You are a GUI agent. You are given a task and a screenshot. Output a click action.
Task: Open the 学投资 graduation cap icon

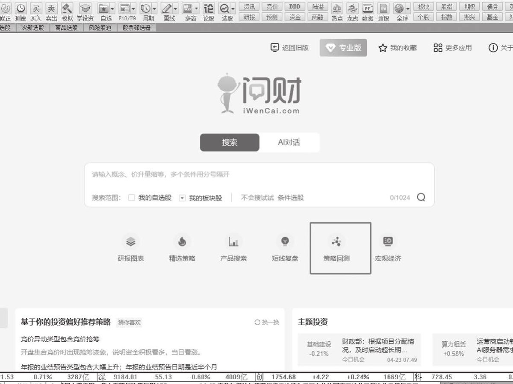point(85,8)
